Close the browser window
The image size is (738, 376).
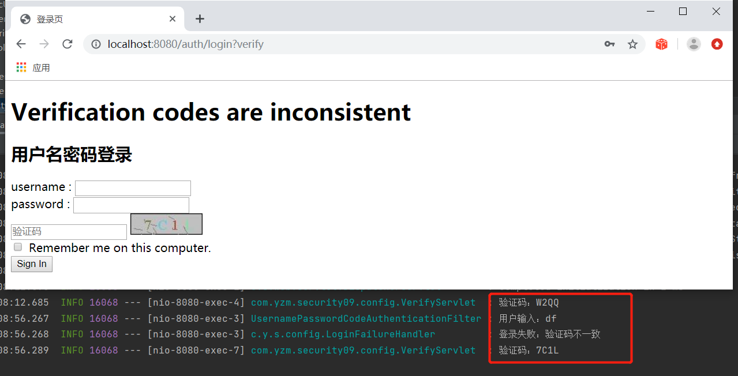[x=716, y=12]
